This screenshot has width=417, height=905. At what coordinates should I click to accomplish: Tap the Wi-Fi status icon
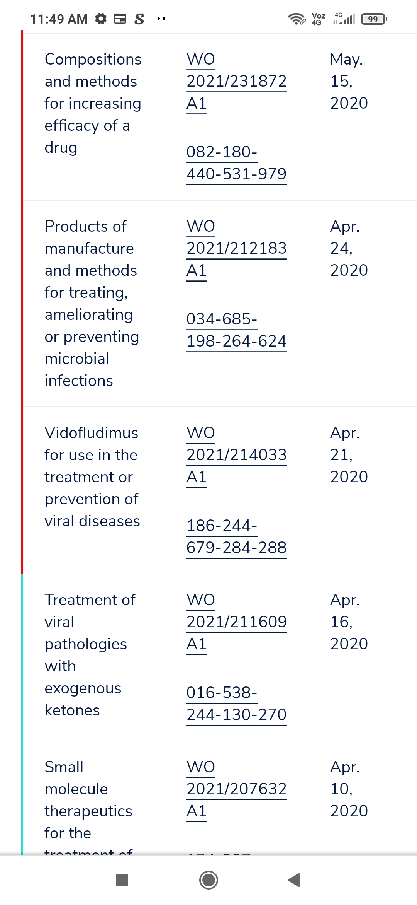(297, 19)
